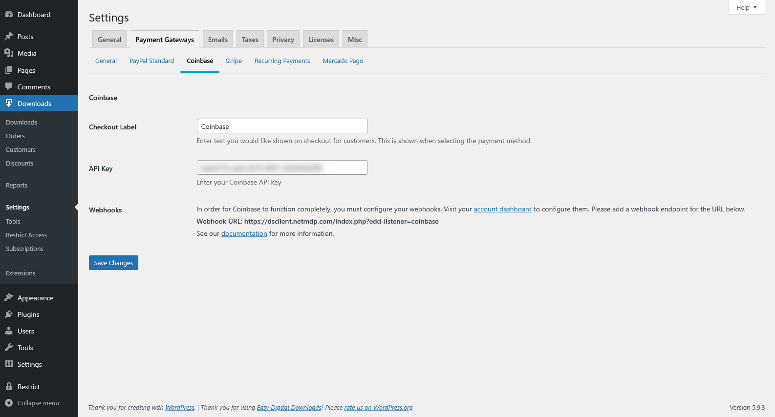Click the Tools wrench icon
775x417 pixels.
click(x=9, y=348)
